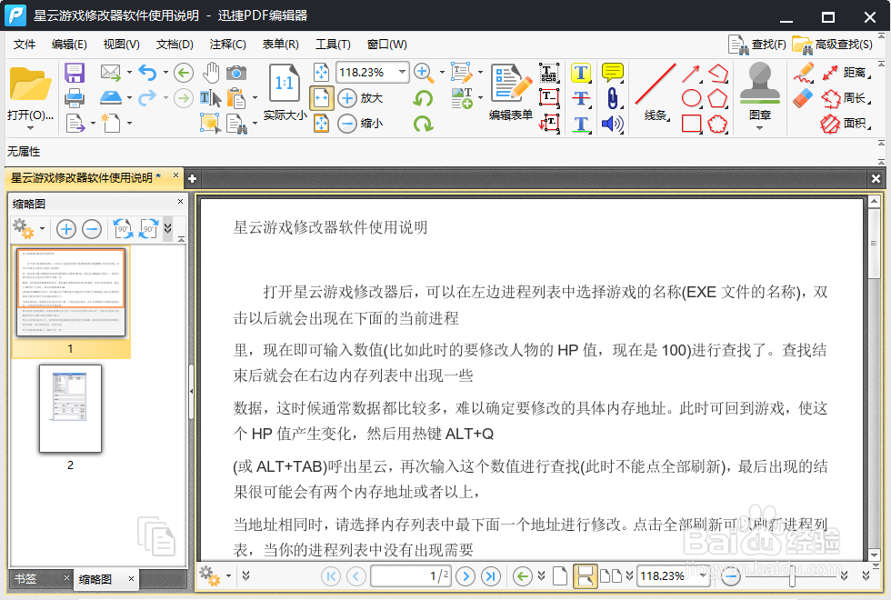Click the sound speaker annotation tool
The image size is (891, 600).
(612, 124)
